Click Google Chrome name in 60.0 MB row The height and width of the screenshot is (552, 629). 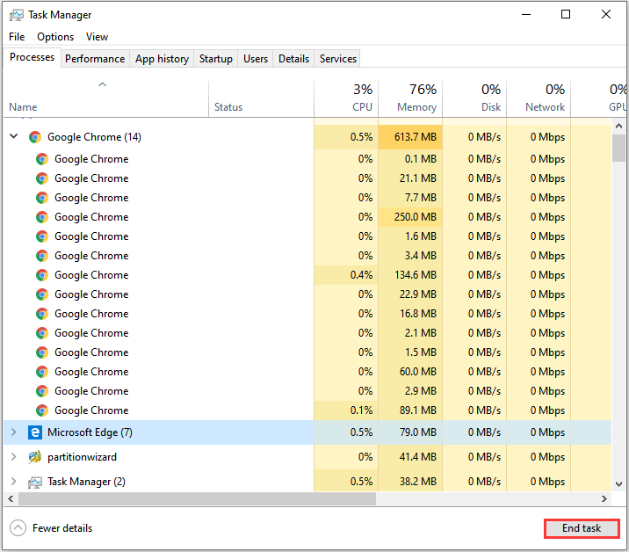pyautogui.click(x=91, y=372)
